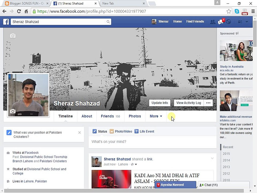Open post audience globe selector
257x193 pixels.
tap(134, 164)
